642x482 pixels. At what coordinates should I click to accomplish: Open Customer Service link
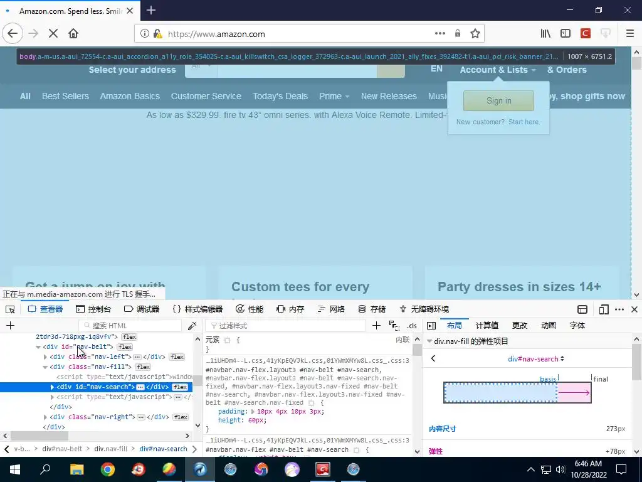pyautogui.click(x=206, y=96)
